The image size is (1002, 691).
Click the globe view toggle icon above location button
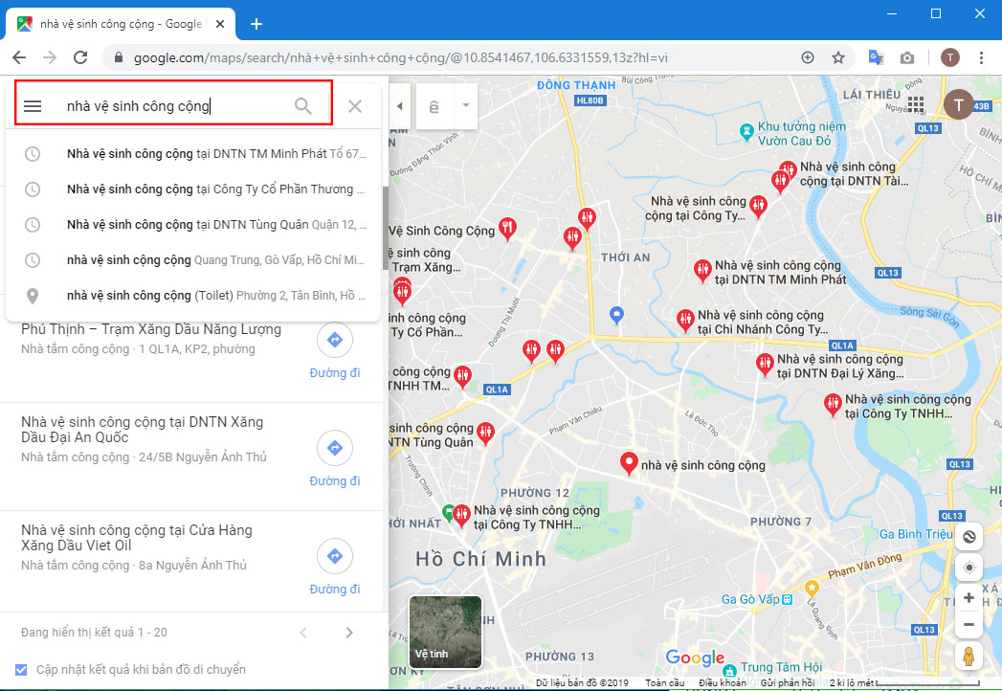[x=969, y=537]
